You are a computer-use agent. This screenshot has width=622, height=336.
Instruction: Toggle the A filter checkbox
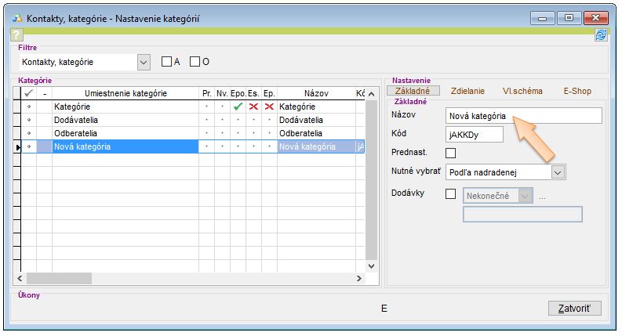point(166,62)
